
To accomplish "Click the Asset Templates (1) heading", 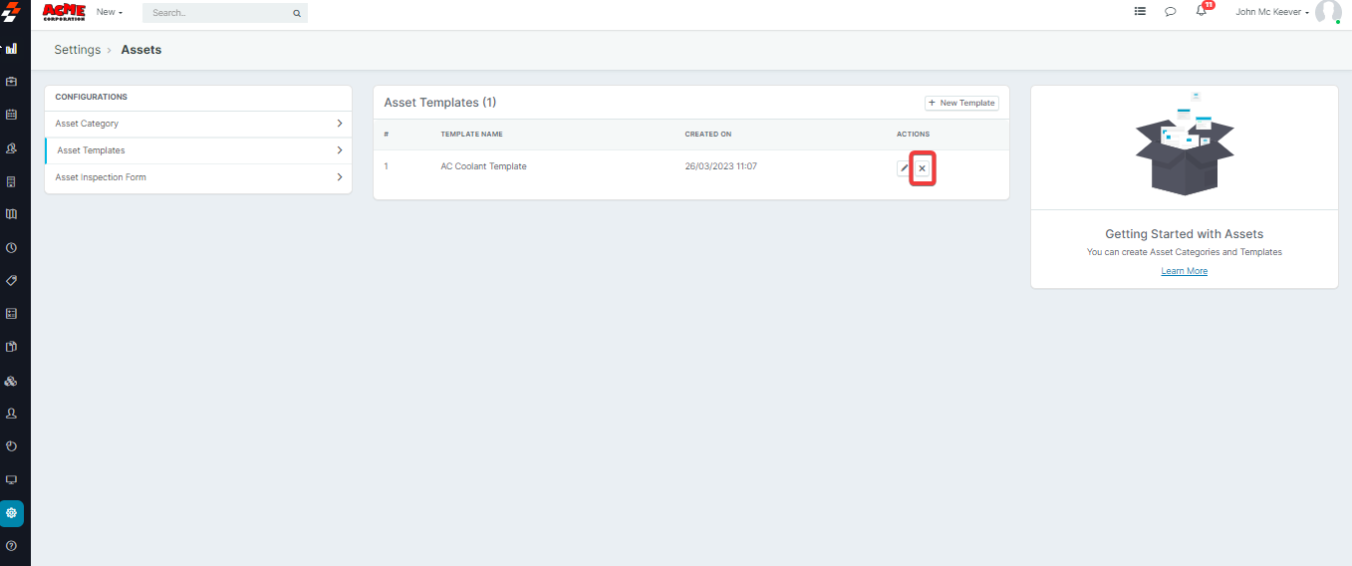I will tap(439, 103).
